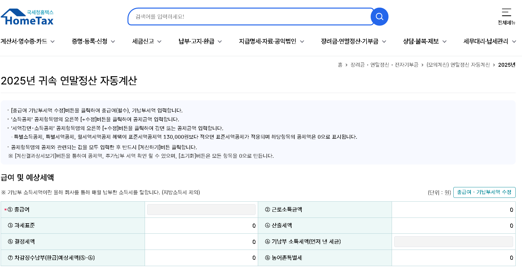
Task: Open the 세금신고 menu
Action: coord(147,41)
